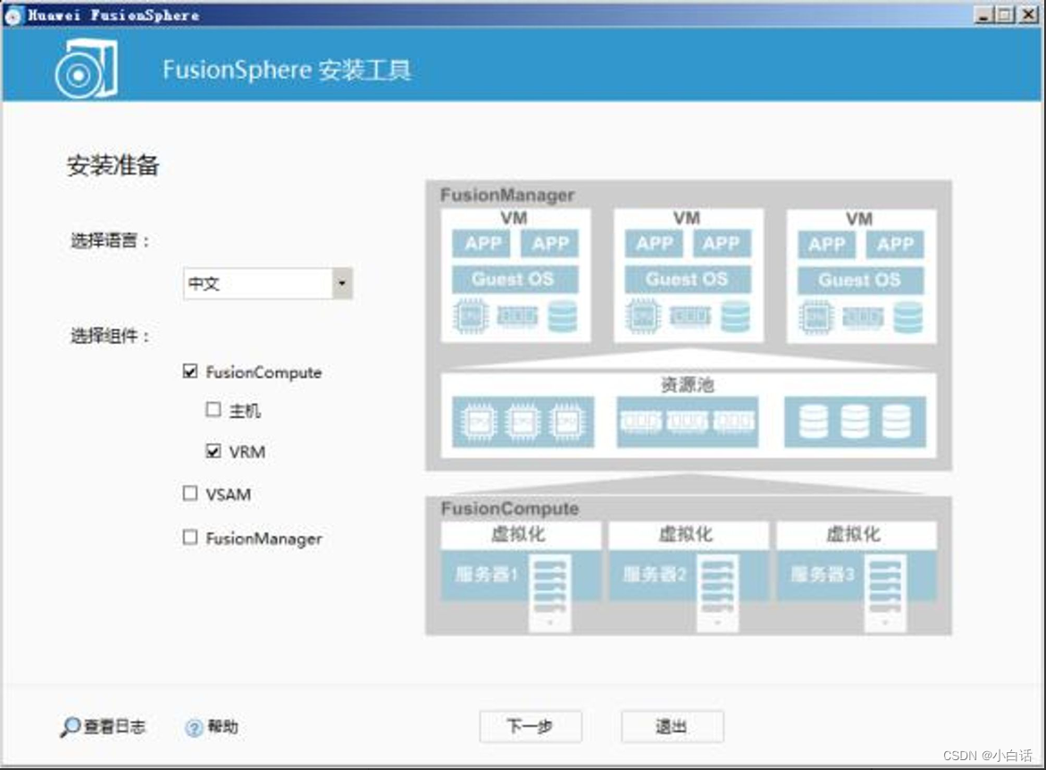Click the FusionCompute diagram title

(x=510, y=508)
